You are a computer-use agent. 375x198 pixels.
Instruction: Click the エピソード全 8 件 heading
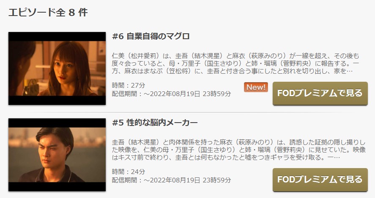pos(48,12)
